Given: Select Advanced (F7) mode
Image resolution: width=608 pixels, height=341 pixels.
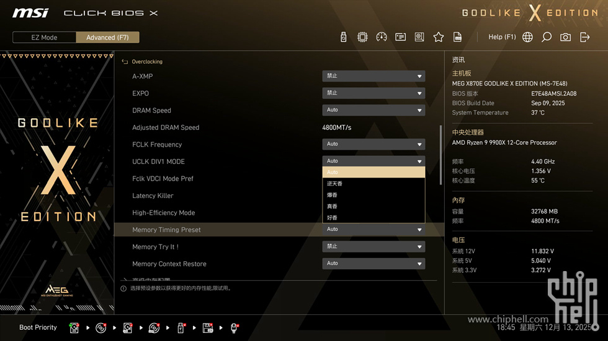Looking at the screenshot, I should (x=107, y=37).
